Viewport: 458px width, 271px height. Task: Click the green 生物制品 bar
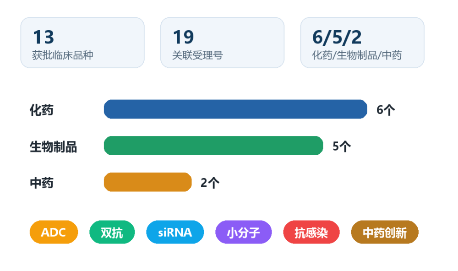coord(213,146)
